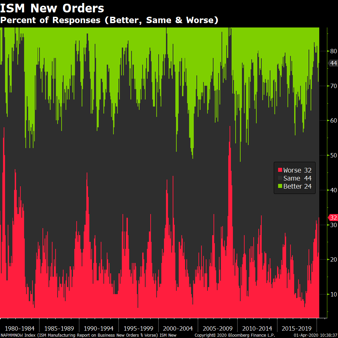
Task: Click the 50 y-axis tick label
Action: (333, 155)
